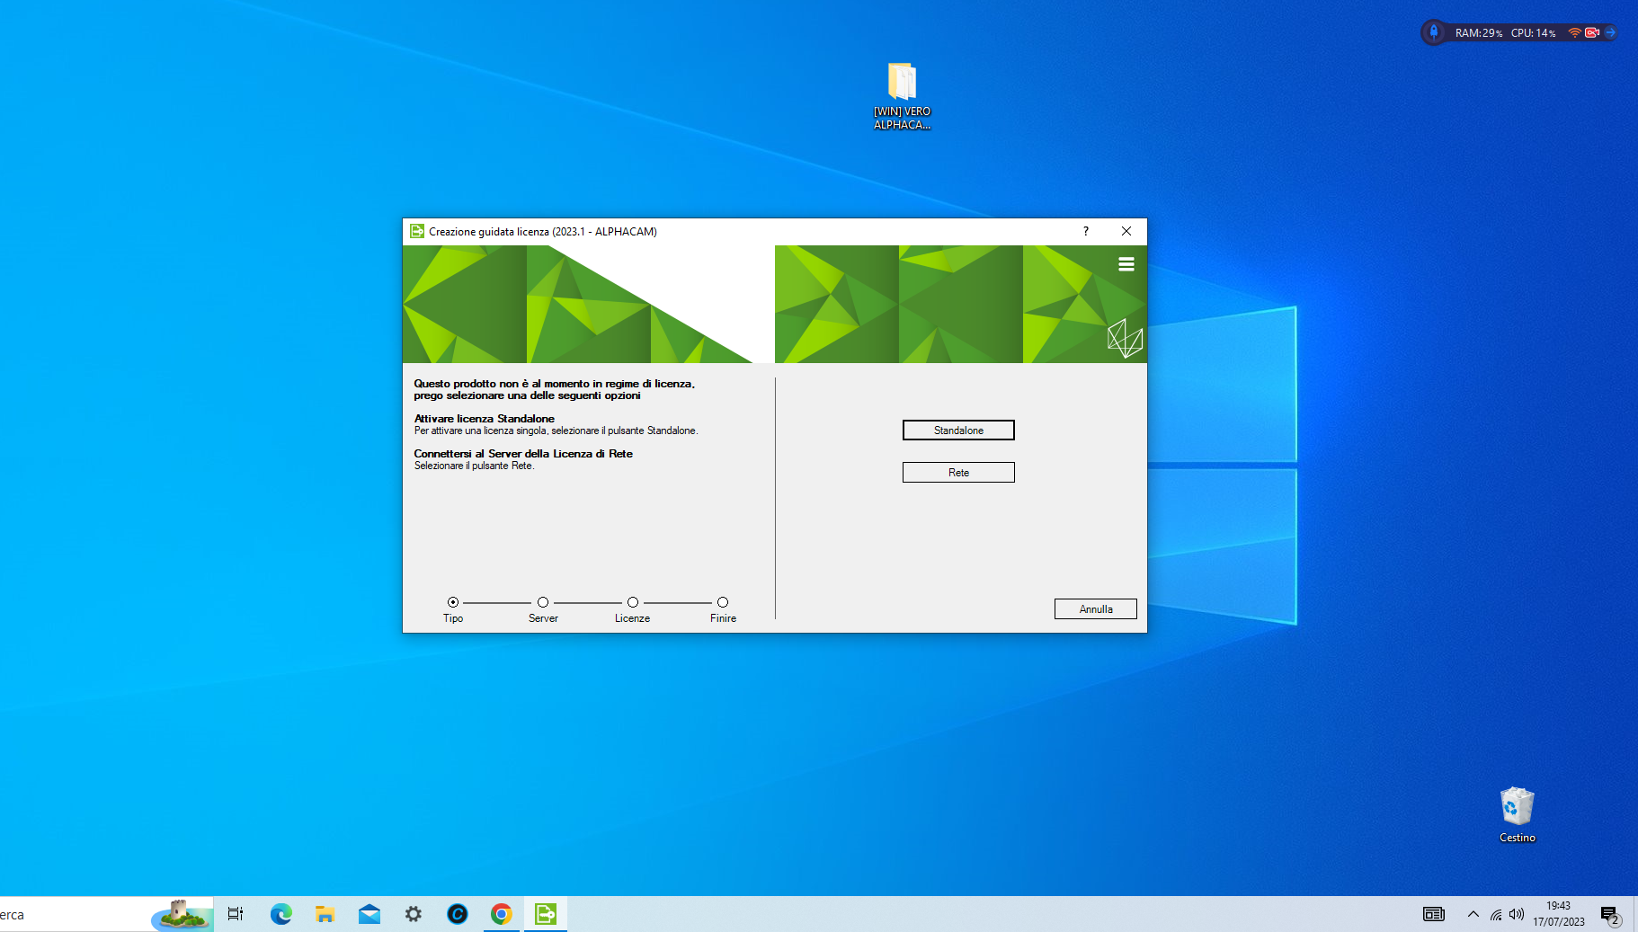Screen dimensions: 1638x932
Task: Click the 'Selezionare il pulsante Rete.' text
Action: coord(474,466)
